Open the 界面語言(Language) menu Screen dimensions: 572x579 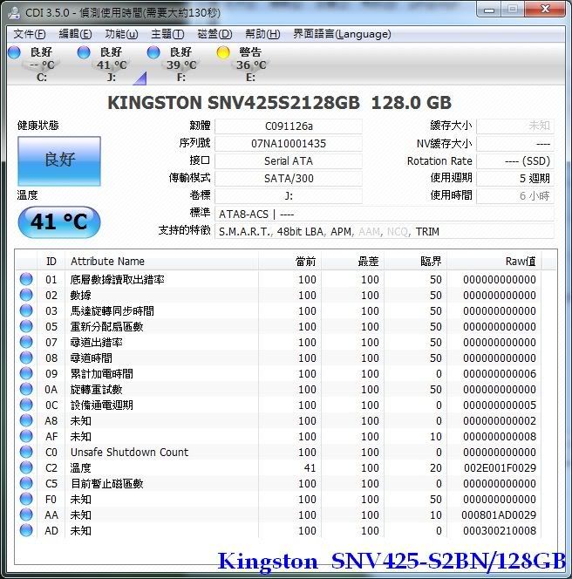tap(342, 34)
